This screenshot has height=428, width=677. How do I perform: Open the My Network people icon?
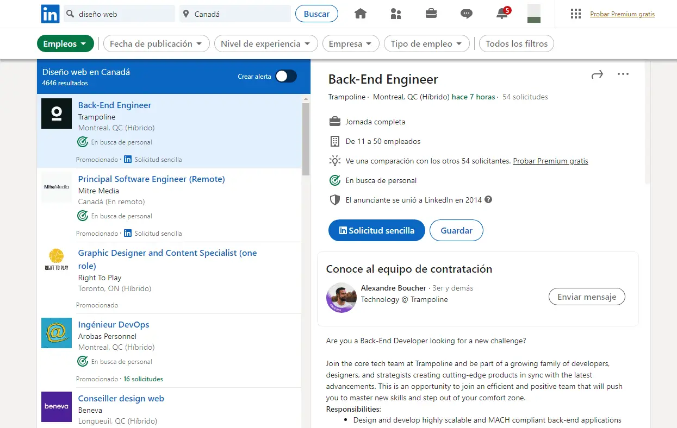pyautogui.click(x=396, y=14)
